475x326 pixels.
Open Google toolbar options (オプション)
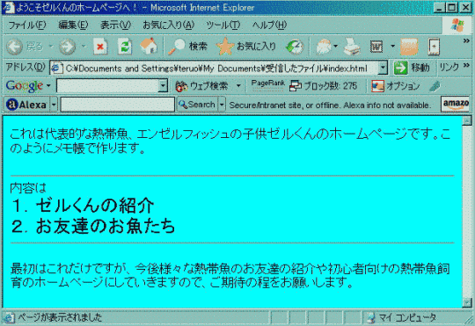[x=396, y=86]
